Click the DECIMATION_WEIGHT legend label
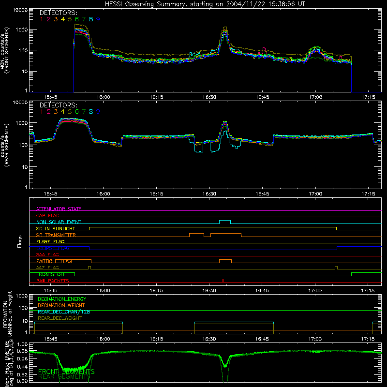387x387 pixels. pos(61,305)
